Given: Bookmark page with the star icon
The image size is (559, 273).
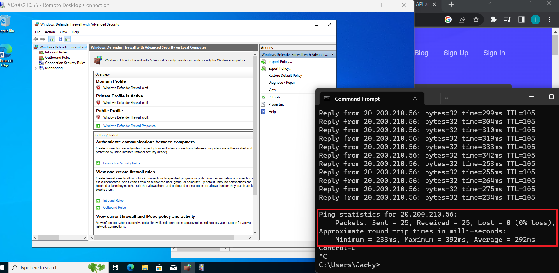Looking at the screenshot, I should 476,19.
